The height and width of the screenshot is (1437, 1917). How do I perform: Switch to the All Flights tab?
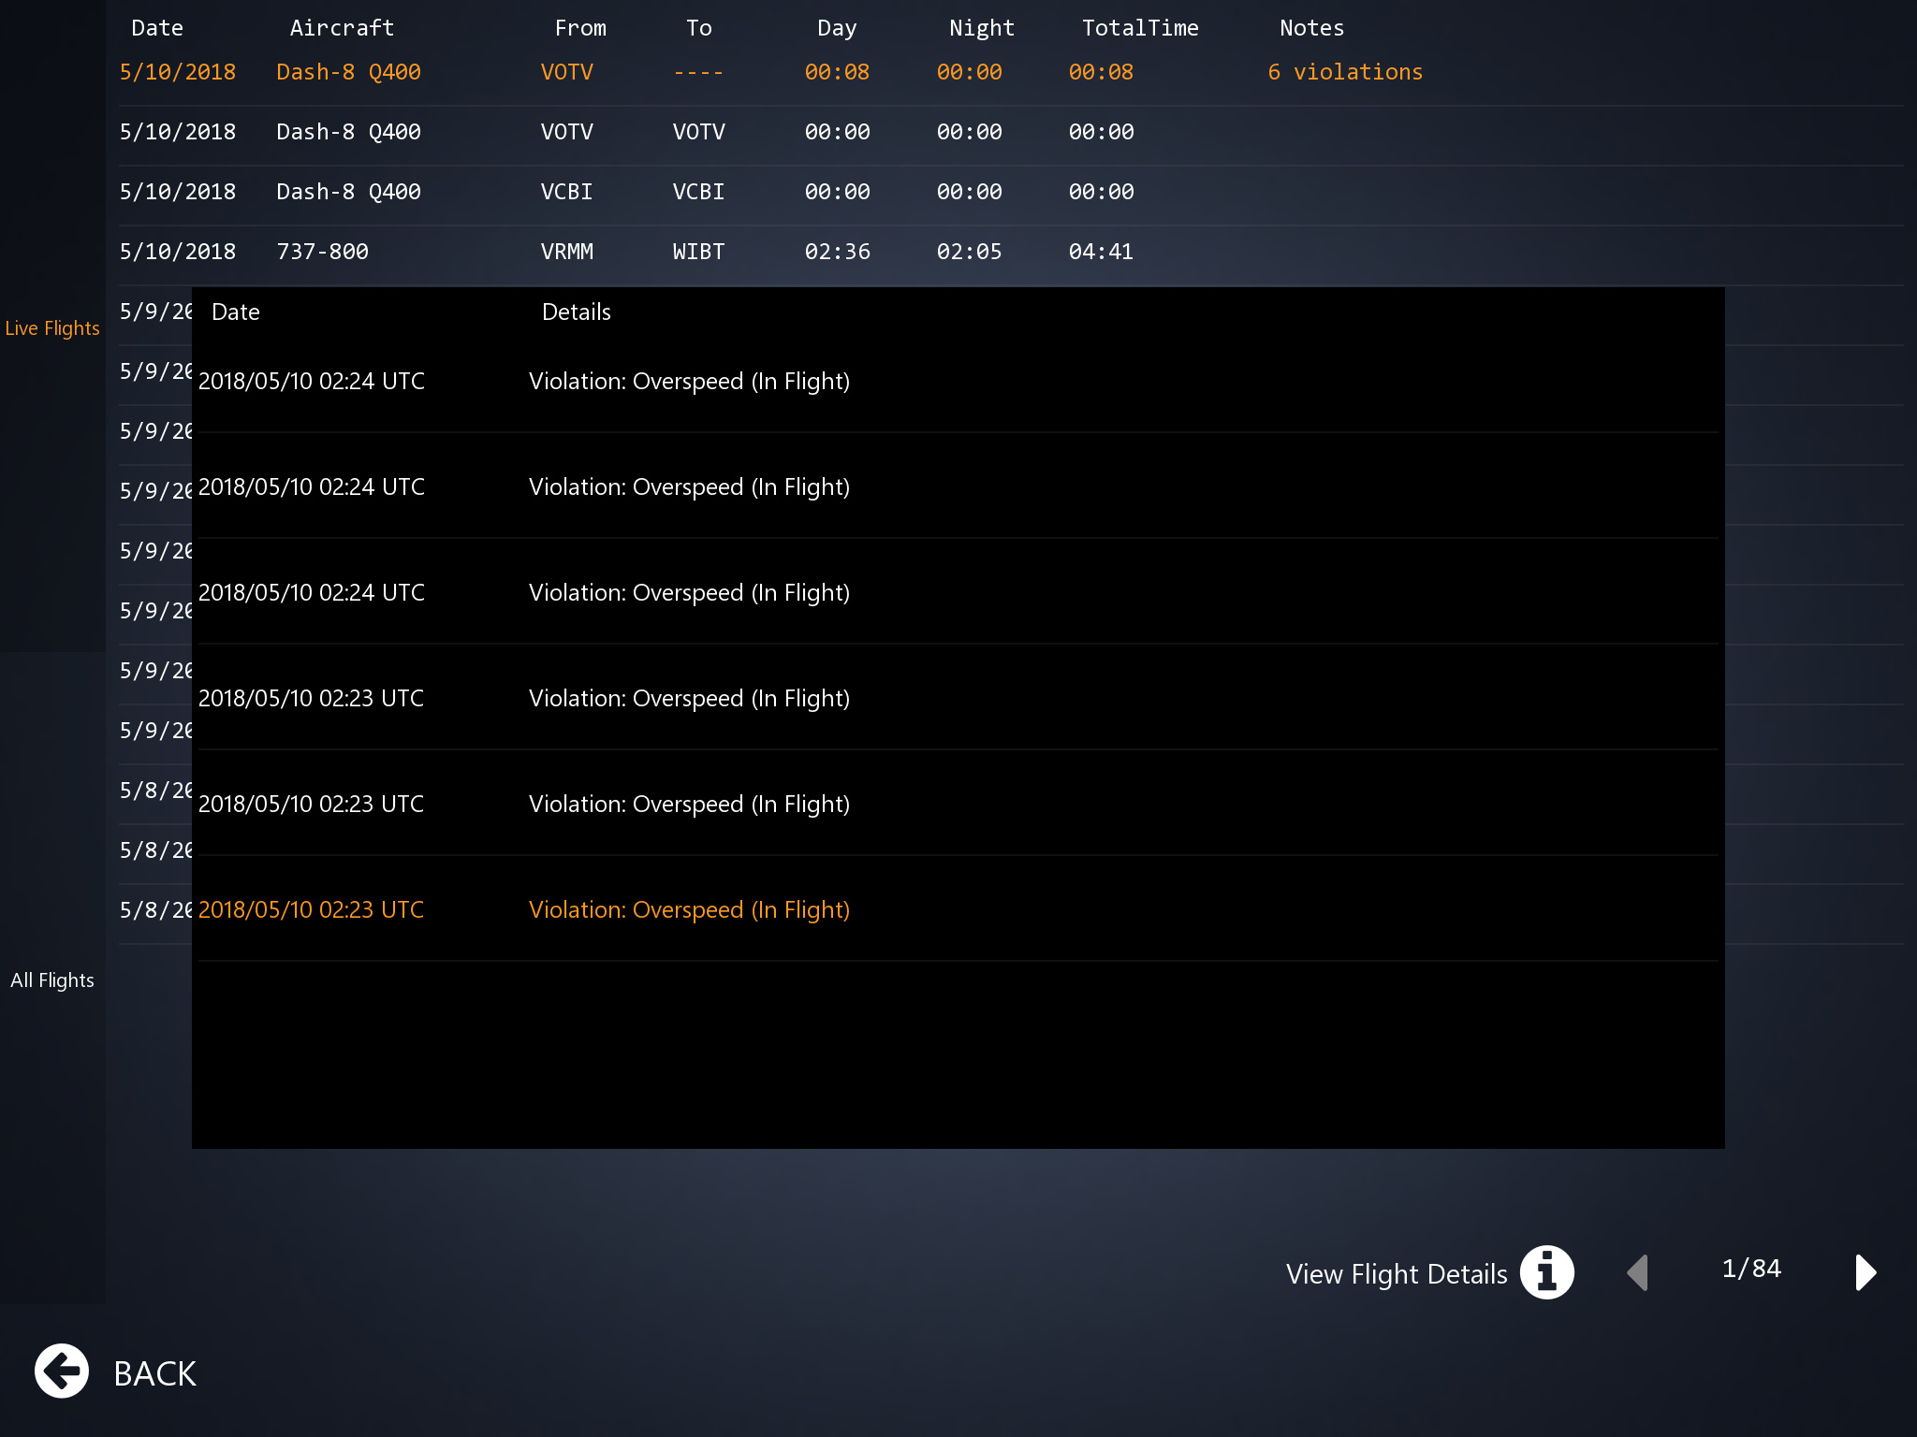(52, 980)
